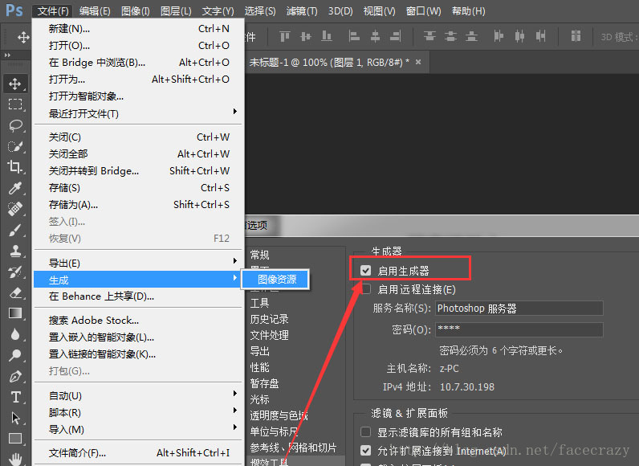This screenshot has width=639, height=466.
Task: Open the 滤镜(T) menu
Action: tap(302, 11)
